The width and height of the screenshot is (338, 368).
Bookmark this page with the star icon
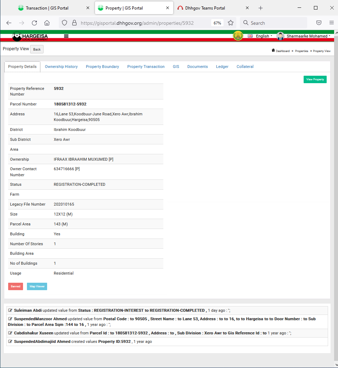click(231, 23)
